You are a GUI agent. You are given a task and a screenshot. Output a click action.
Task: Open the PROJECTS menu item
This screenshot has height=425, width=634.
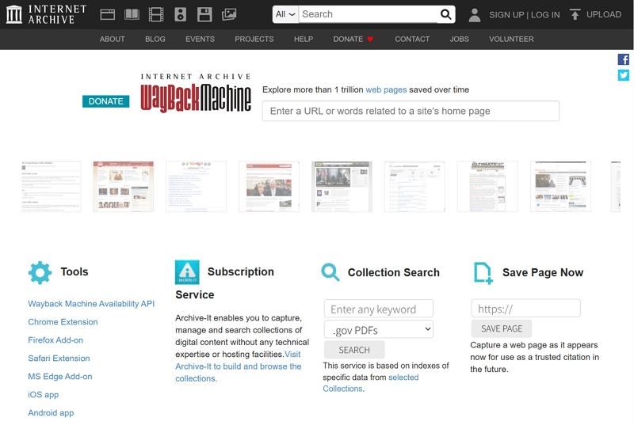pyautogui.click(x=254, y=39)
